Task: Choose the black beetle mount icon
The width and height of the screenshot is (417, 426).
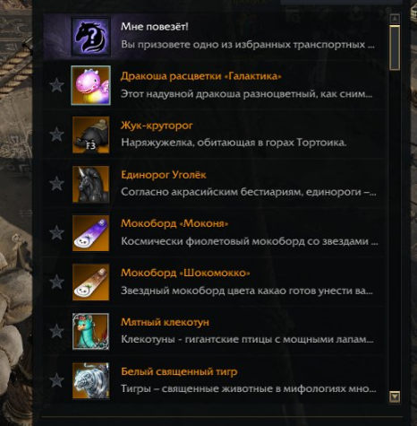Action: pyautogui.click(x=91, y=135)
